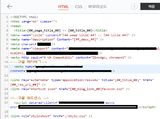Select the X-UA-Compatible meta line

point(71,58)
